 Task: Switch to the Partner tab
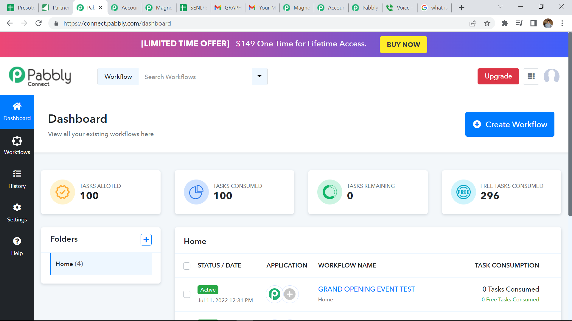pos(56,7)
